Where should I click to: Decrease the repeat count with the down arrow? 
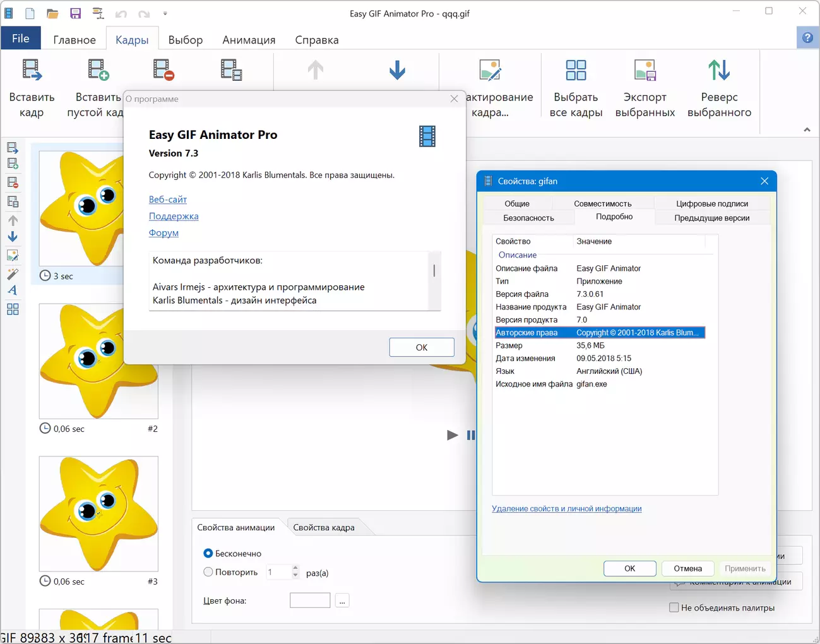click(295, 575)
